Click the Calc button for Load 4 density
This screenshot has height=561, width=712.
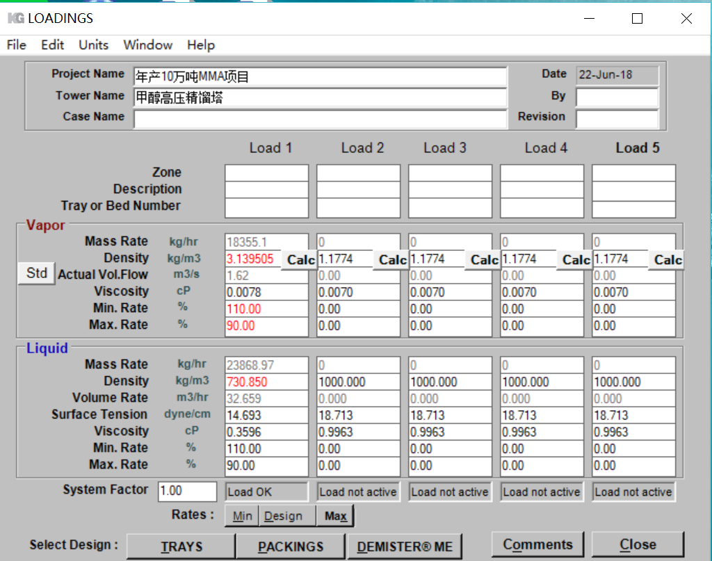575,260
